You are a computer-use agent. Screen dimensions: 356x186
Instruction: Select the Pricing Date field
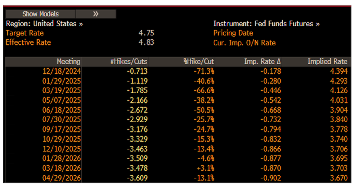tap(233, 33)
